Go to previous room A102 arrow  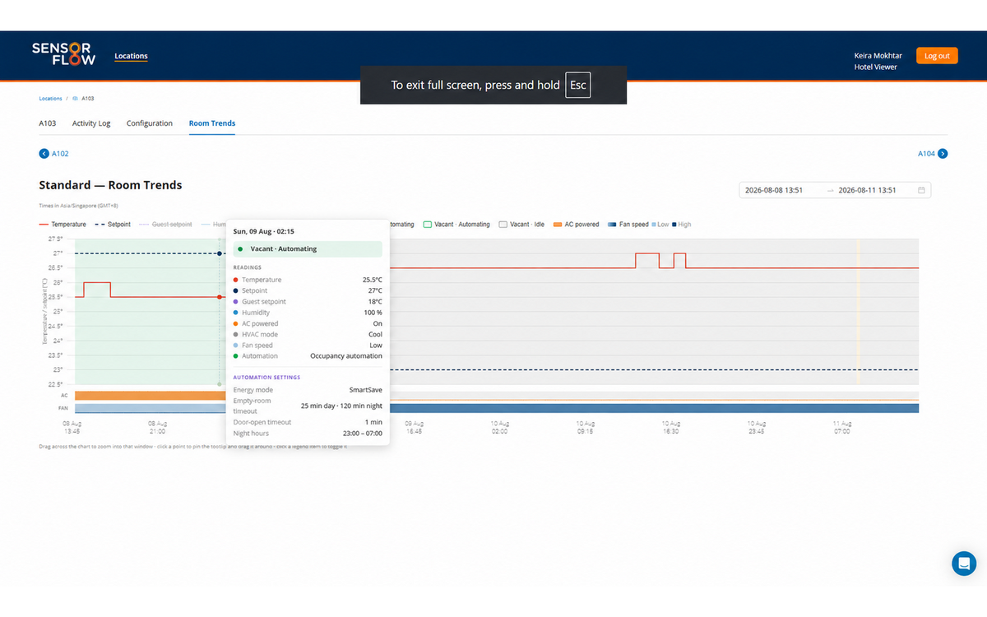tap(44, 153)
